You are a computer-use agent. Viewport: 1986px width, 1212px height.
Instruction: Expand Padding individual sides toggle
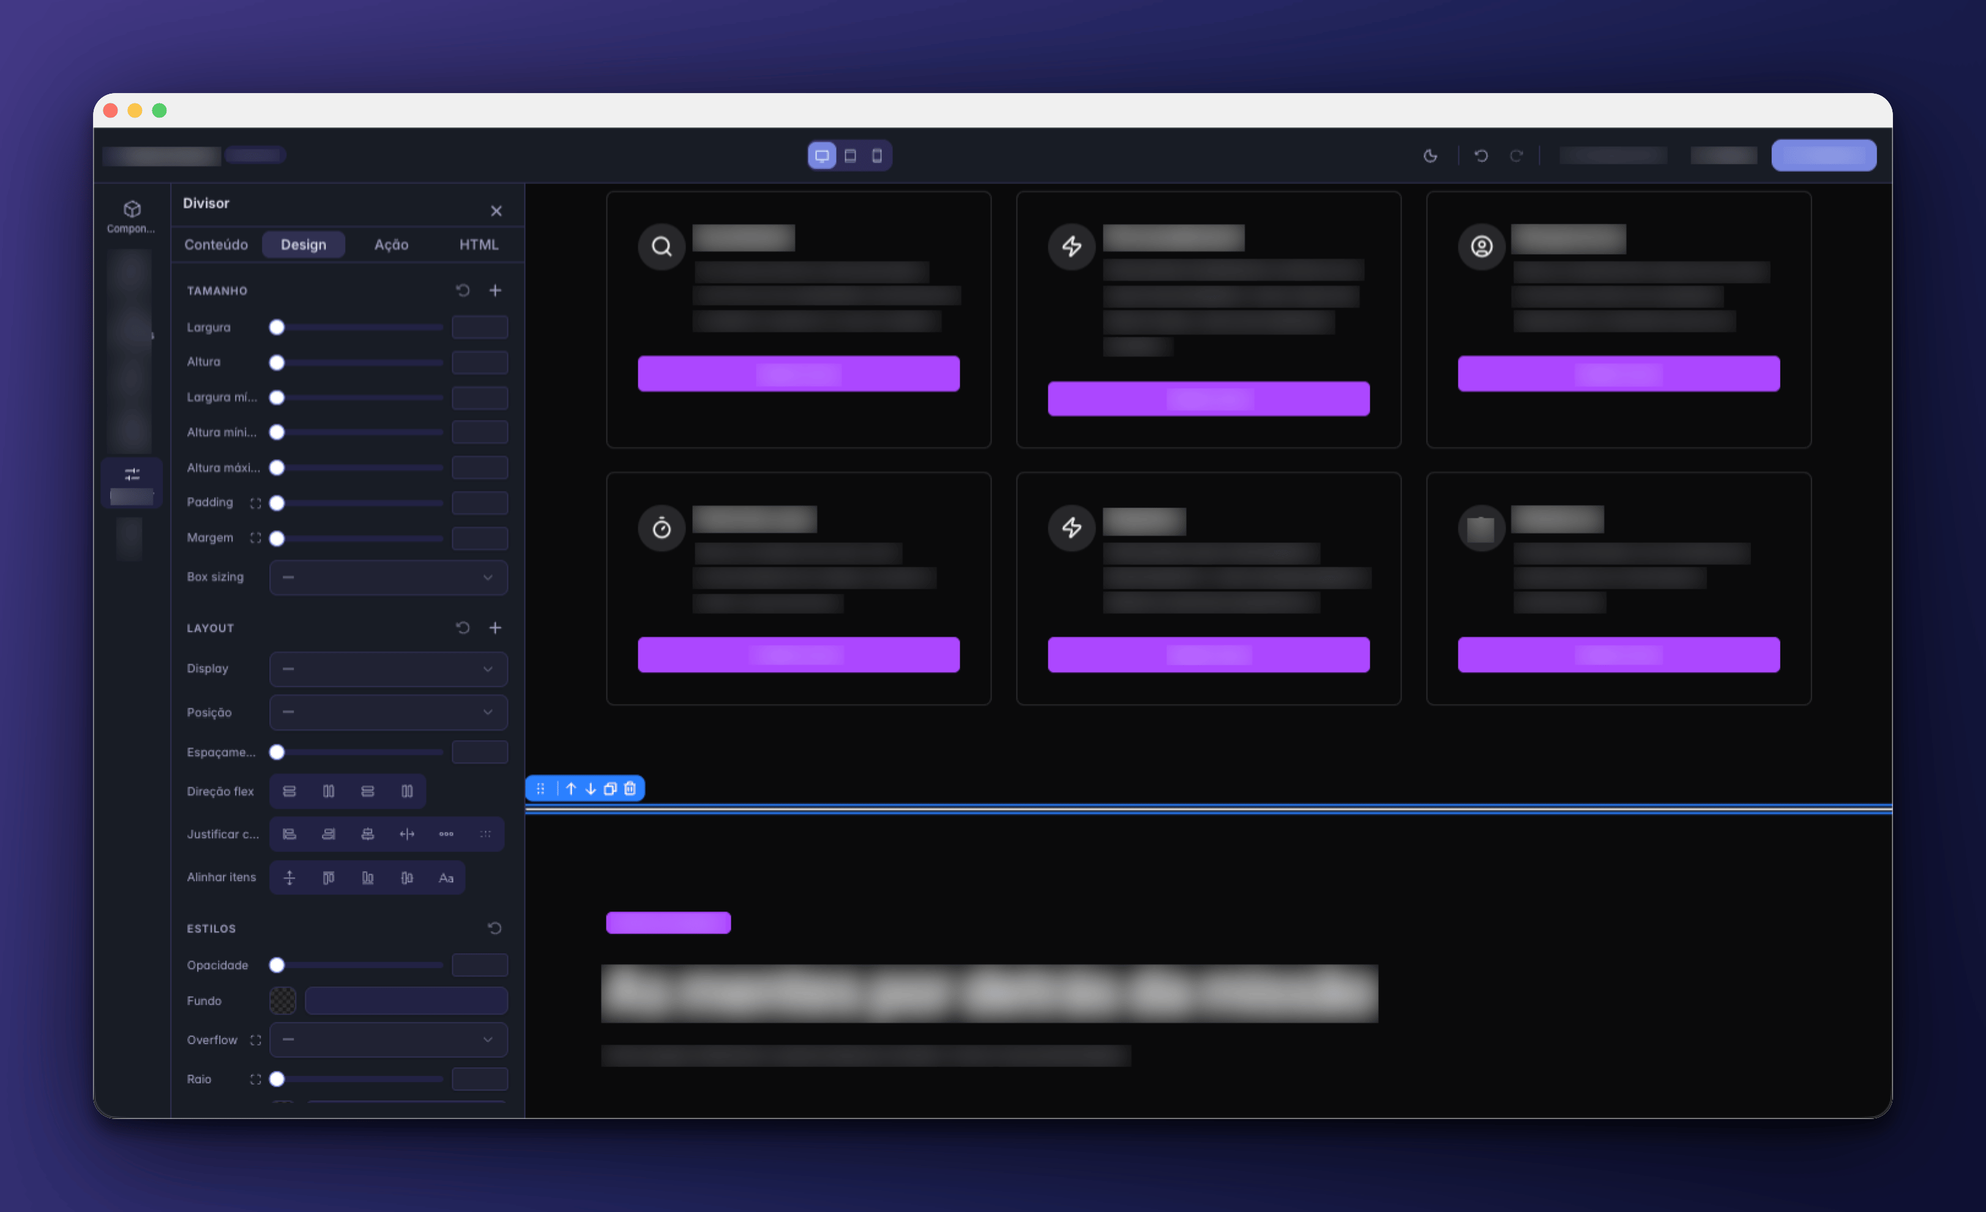coord(255,503)
